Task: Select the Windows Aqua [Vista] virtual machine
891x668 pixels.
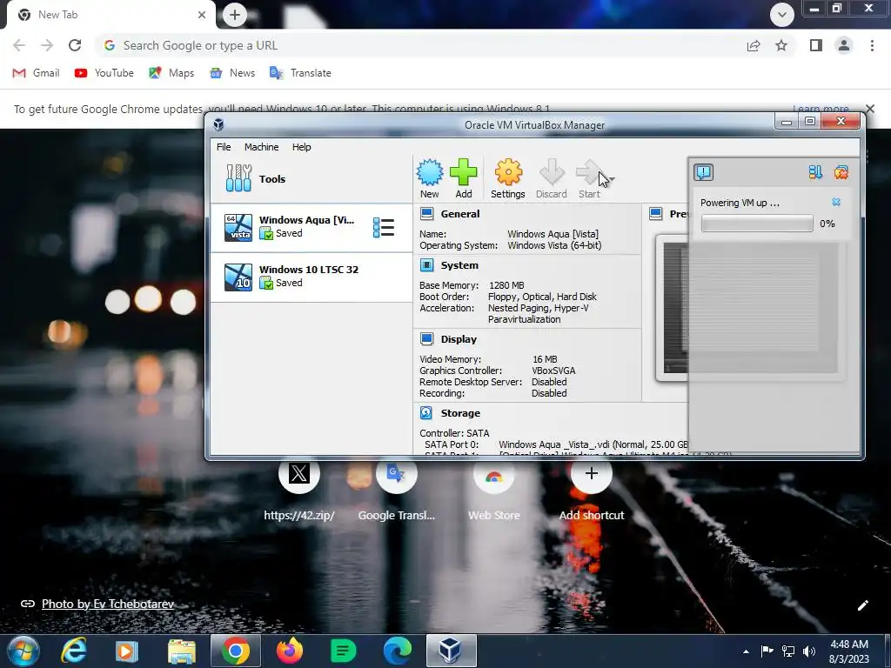Action: (312, 228)
